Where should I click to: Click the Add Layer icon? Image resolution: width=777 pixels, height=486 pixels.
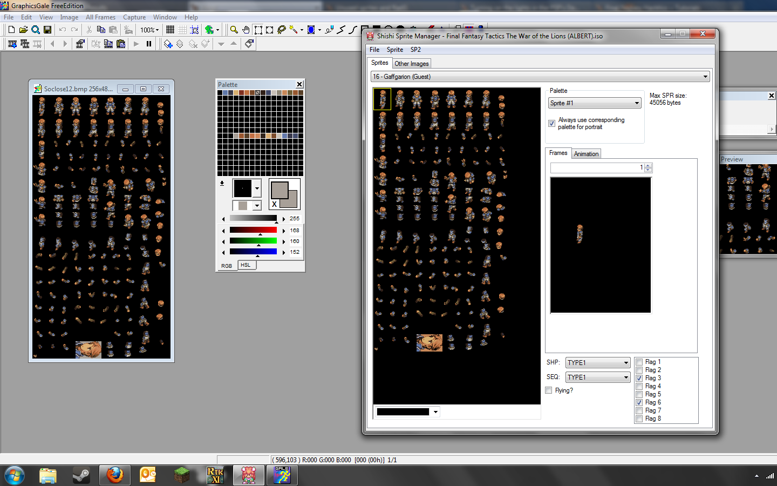point(168,44)
